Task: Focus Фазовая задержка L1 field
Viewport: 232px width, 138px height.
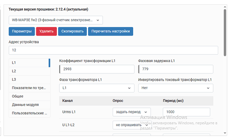Action: [x=176, y=69]
